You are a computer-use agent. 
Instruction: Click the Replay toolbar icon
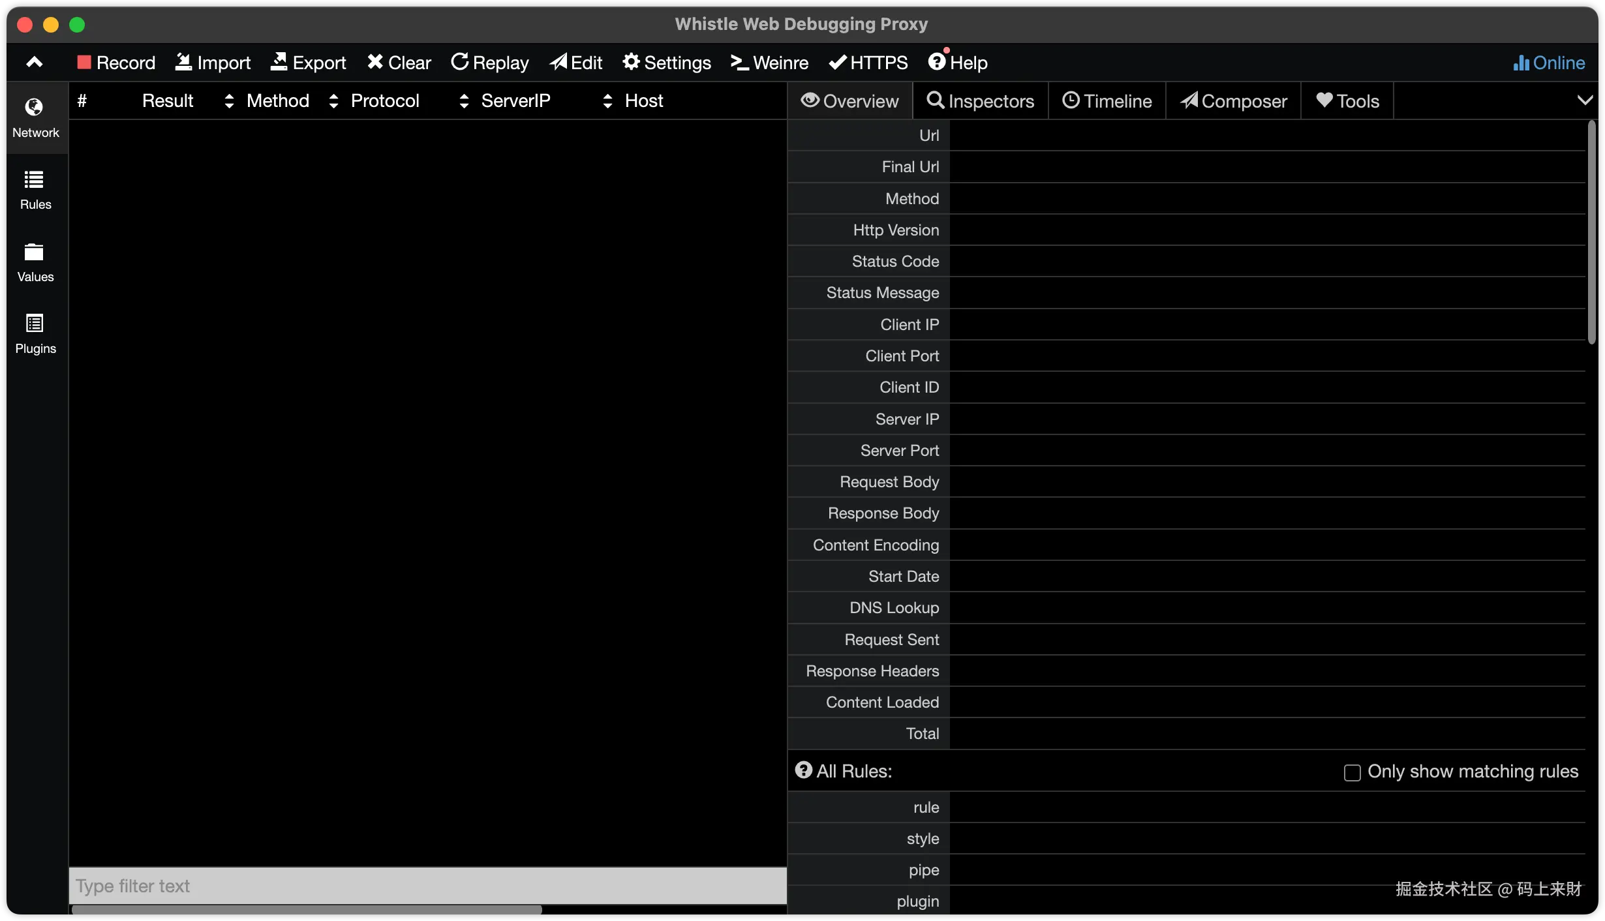click(460, 62)
